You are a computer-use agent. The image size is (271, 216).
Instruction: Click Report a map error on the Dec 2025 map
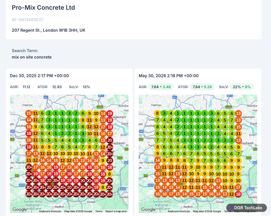[x=116, y=211]
